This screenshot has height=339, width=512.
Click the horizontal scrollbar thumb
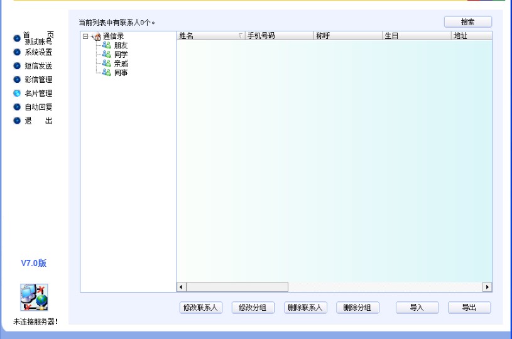point(237,287)
